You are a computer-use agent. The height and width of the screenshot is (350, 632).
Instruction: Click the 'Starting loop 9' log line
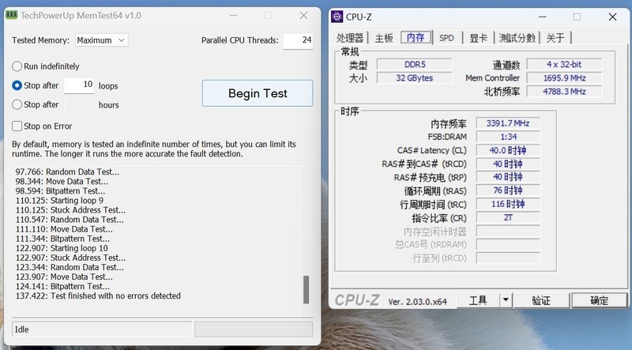pyautogui.click(x=59, y=201)
